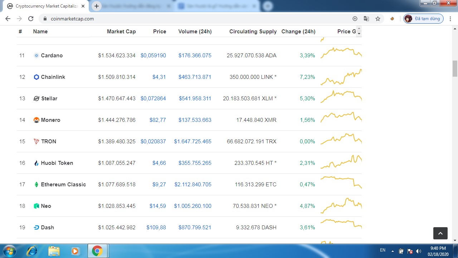
Task: Click the Price Graph column sort arrows
Action: 359,32
